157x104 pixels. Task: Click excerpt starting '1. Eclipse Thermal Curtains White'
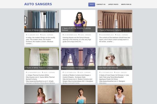(x=40, y=79)
